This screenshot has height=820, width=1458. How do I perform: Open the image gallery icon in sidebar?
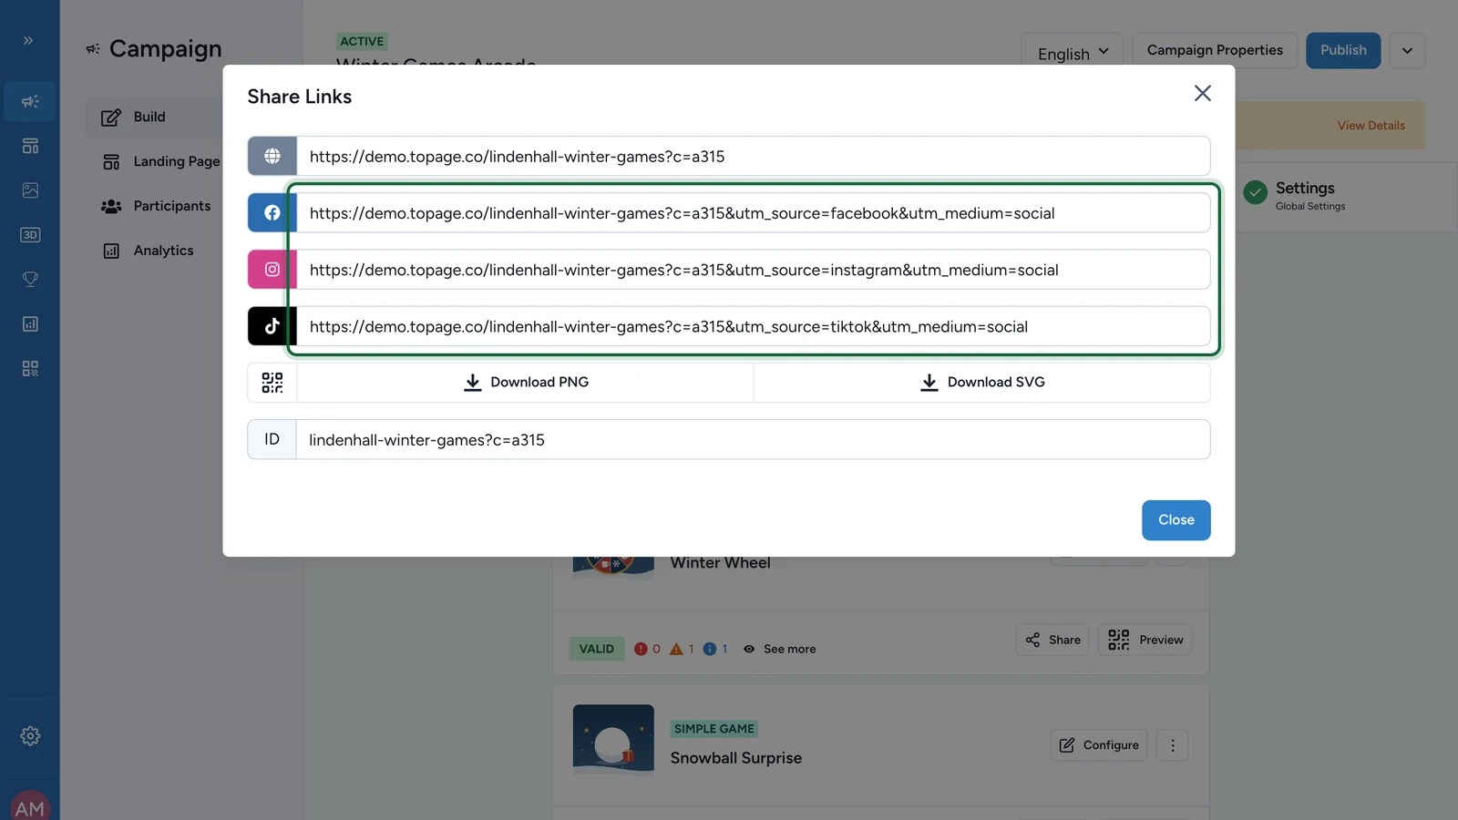(30, 190)
